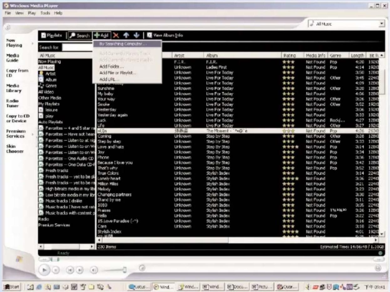Click the blue move down arrow
The image size is (390, 292).
[136, 36]
